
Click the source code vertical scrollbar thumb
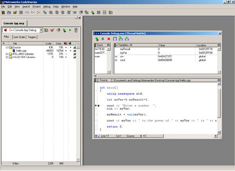219,103
